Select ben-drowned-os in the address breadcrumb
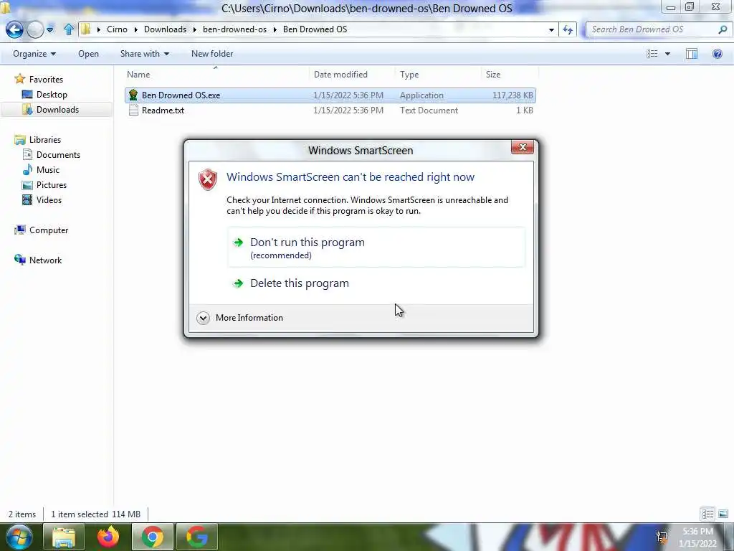The image size is (734, 551). (234, 29)
